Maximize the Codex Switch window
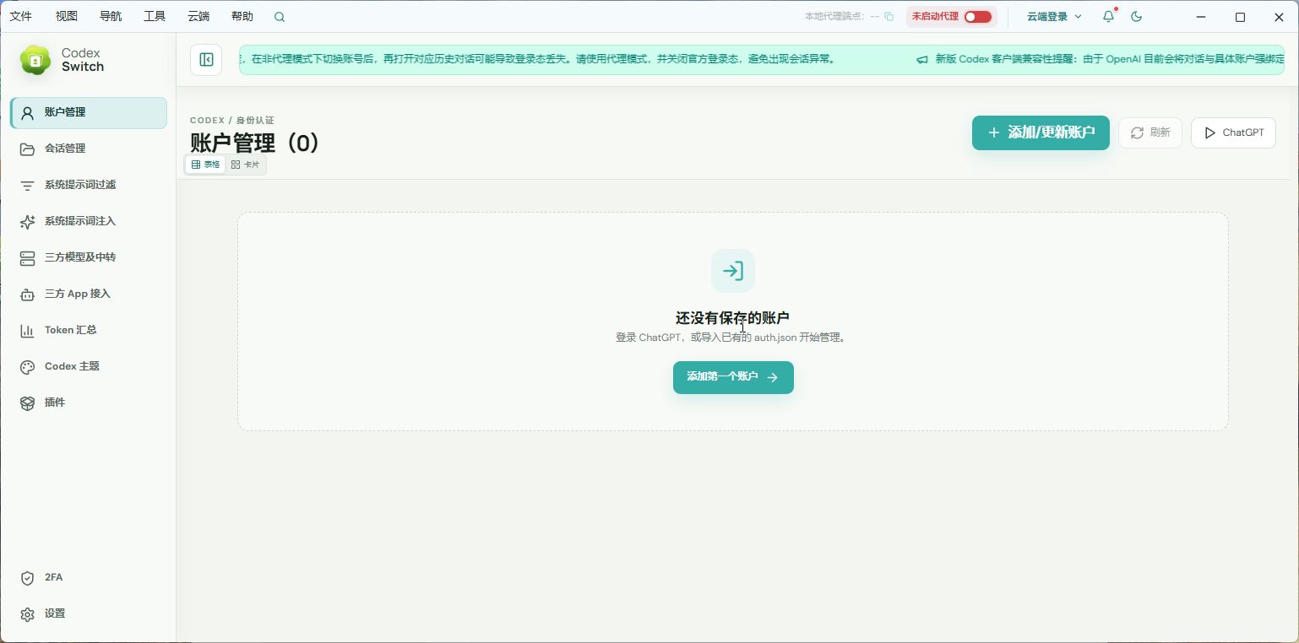 pyautogui.click(x=1241, y=17)
